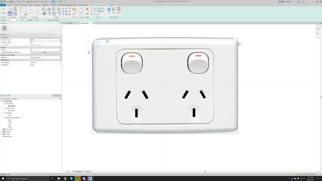This screenshot has height=181, width=322.
Task: Click the red Cancel Edit Mode X
Action: coord(87,9)
